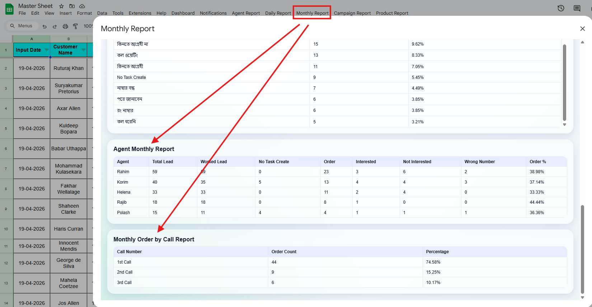The width and height of the screenshot is (592, 307).
Task: Click the Suryakumar Pretorius cell
Action: [x=69, y=88]
